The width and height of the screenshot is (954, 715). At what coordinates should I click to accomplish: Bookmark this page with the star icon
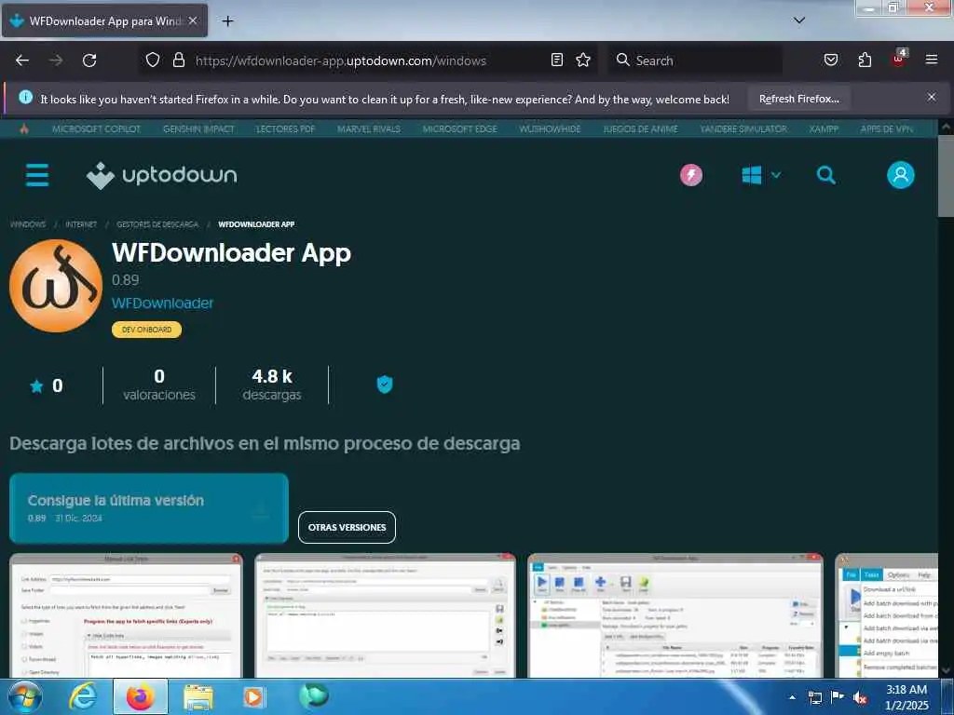click(583, 60)
